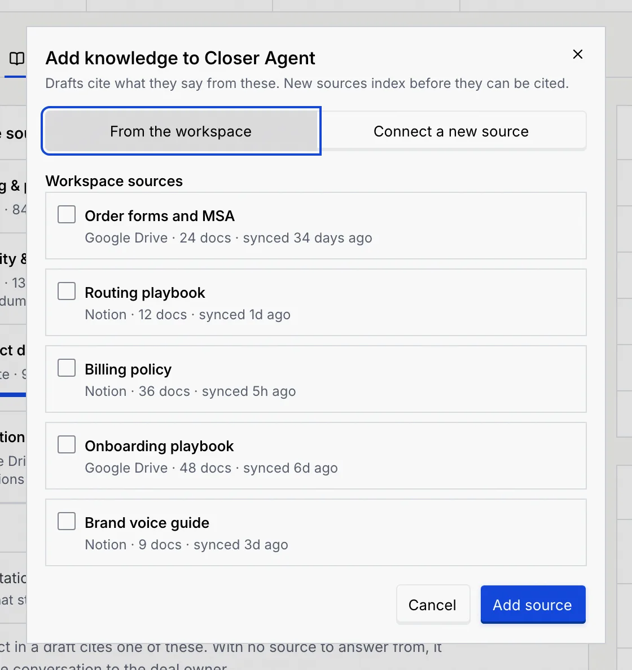The height and width of the screenshot is (670, 632).
Task: Click the Routing playbook title
Action: pos(145,293)
